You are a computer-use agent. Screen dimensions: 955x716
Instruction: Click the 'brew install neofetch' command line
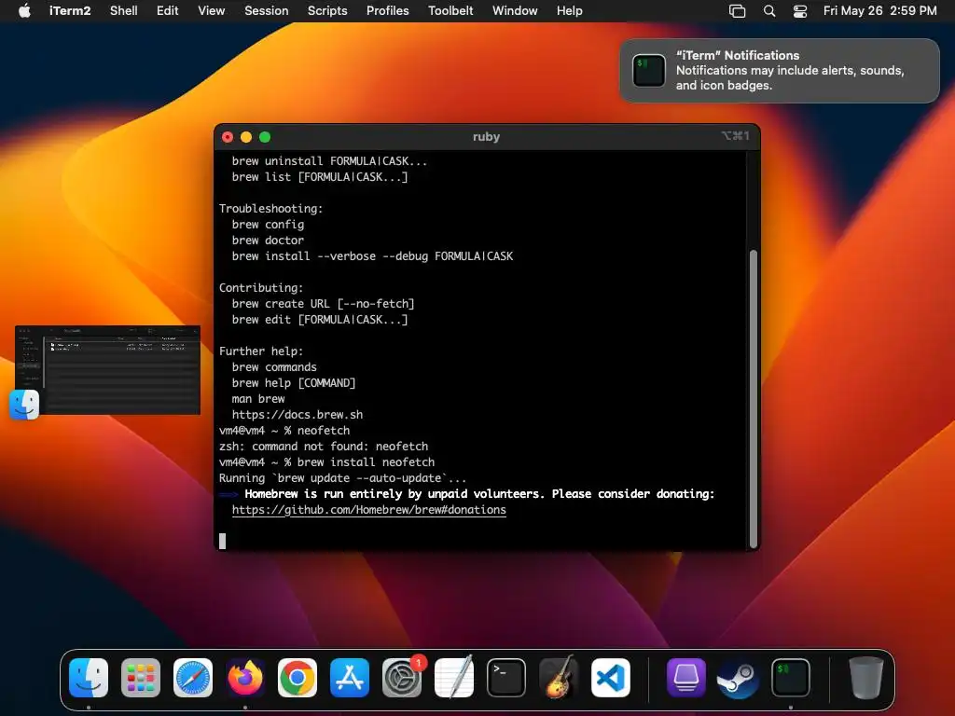(x=327, y=462)
